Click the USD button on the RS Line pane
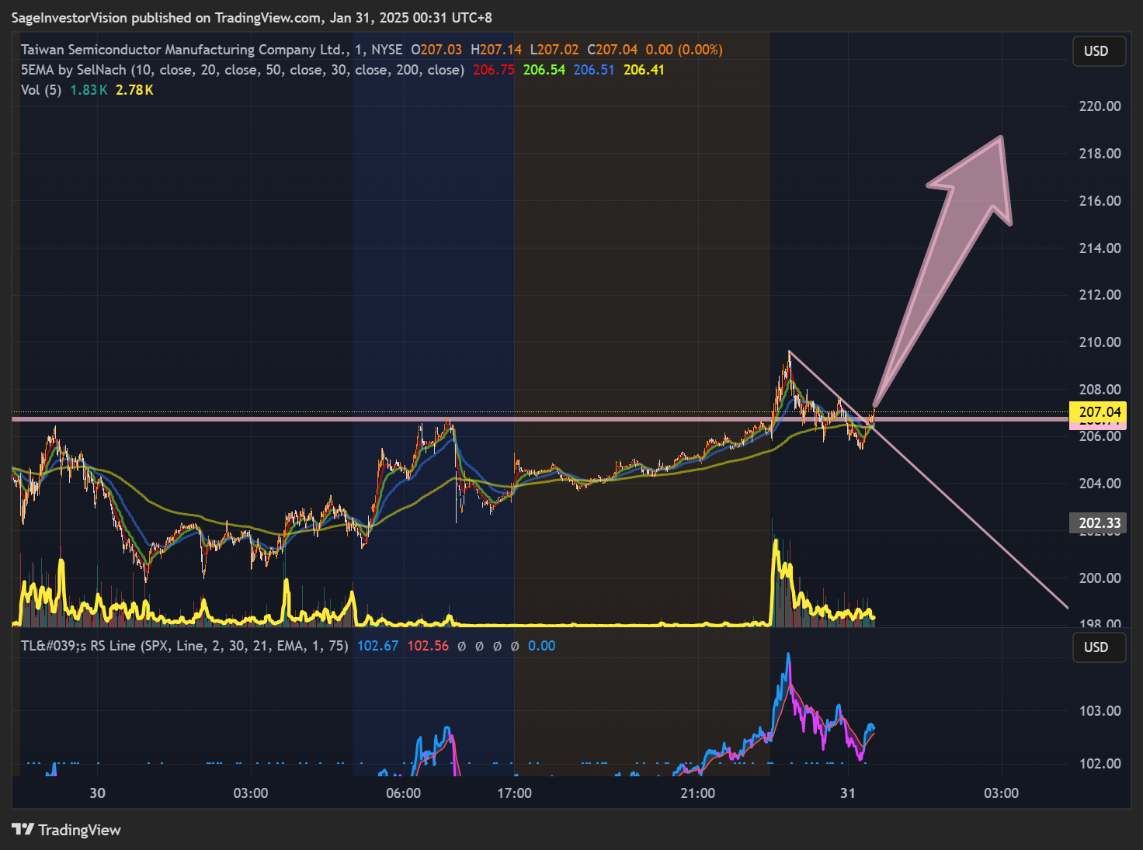The width and height of the screenshot is (1143, 850). 1099,647
